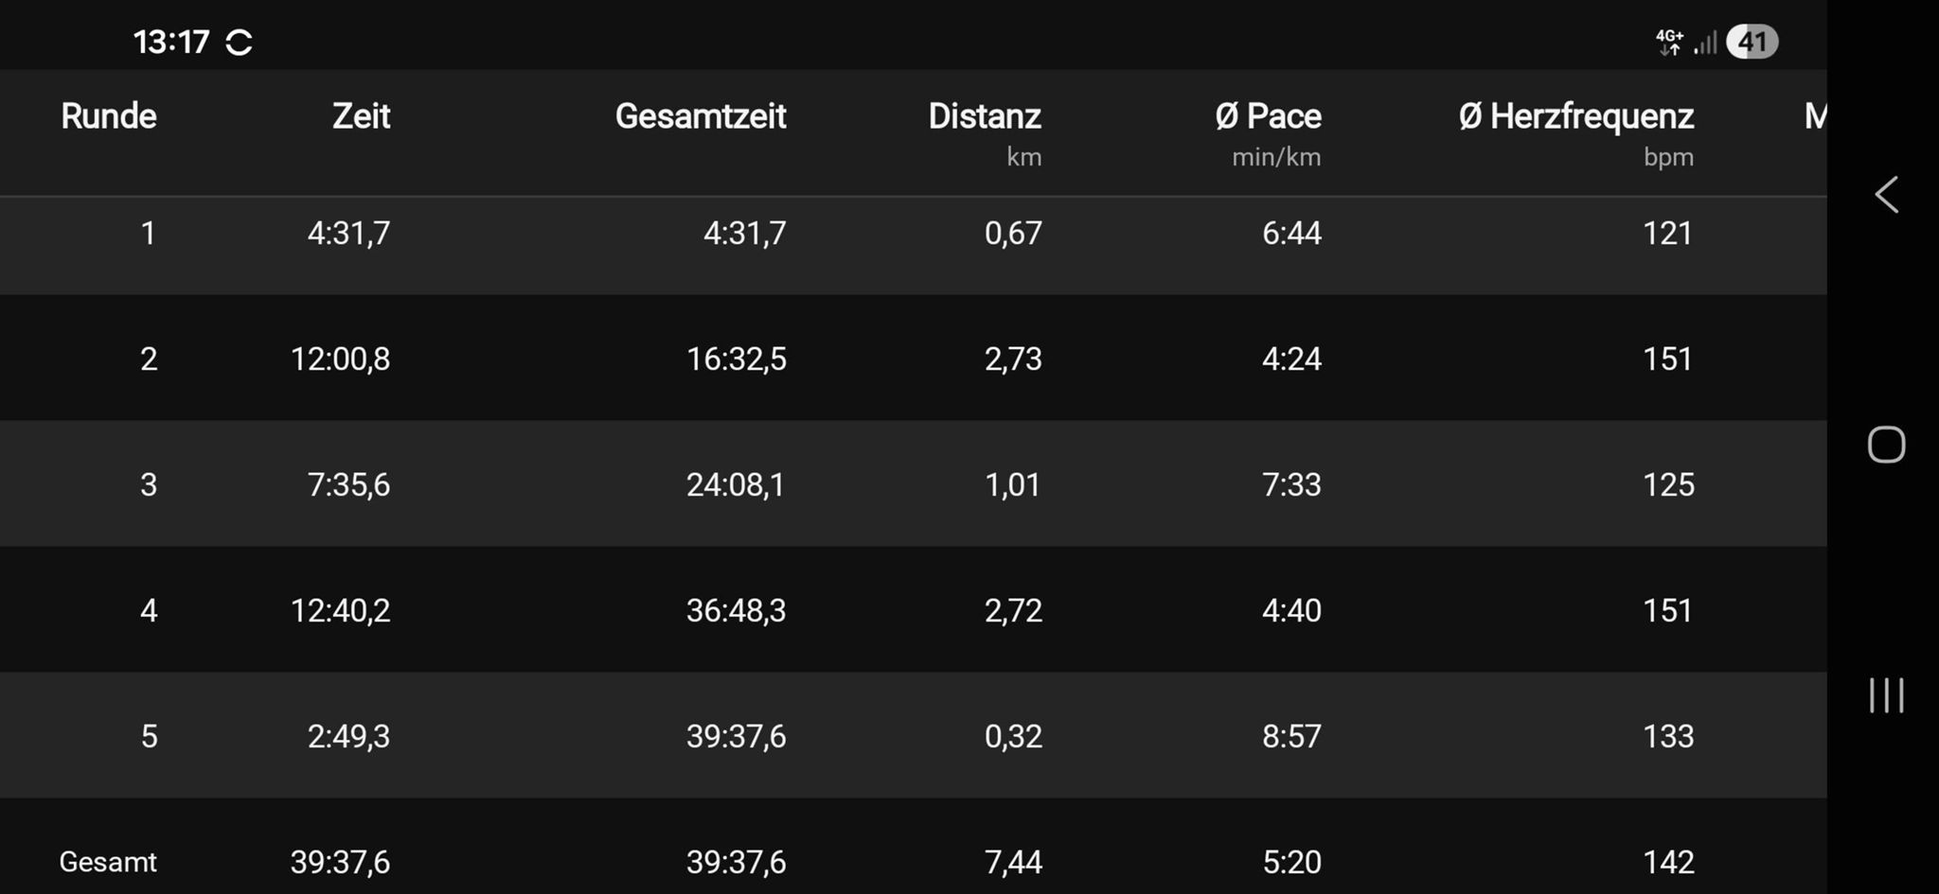Select the Zeit column header
The image size is (1939, 894).
[361, 116]
